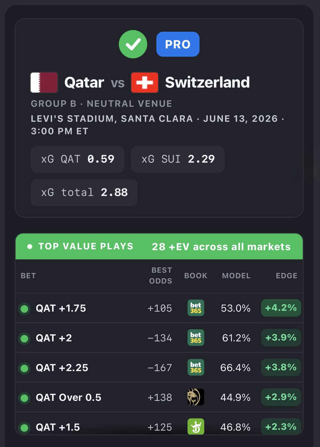Click the bet365 logo in QAT +1.75 row

click(196, 308)
